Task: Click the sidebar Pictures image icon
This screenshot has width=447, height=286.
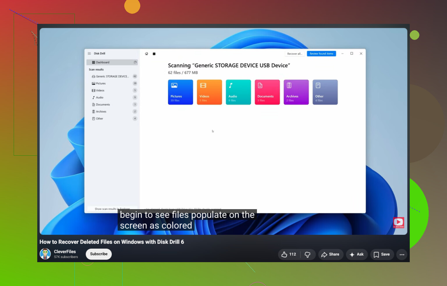Action: point(93,84)
